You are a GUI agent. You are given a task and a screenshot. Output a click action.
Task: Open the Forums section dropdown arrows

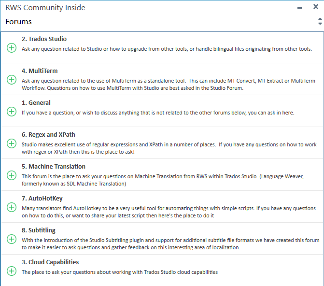320,21
